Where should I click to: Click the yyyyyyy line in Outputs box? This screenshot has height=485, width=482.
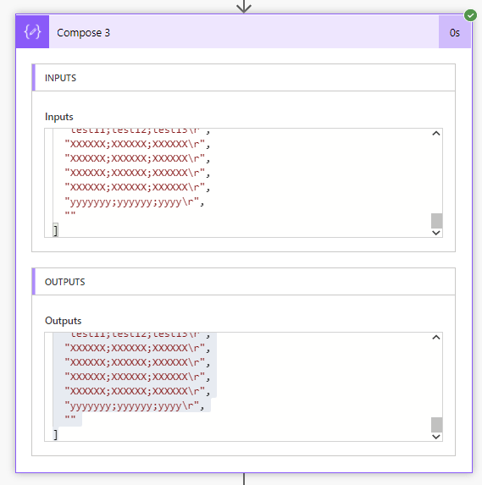pos(135,406)
